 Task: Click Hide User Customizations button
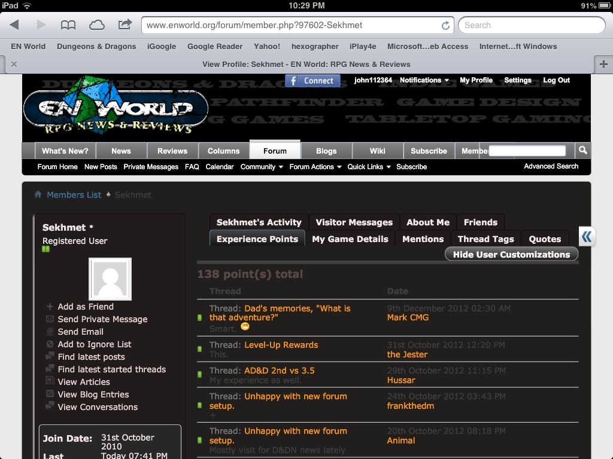tap(511, 255)
